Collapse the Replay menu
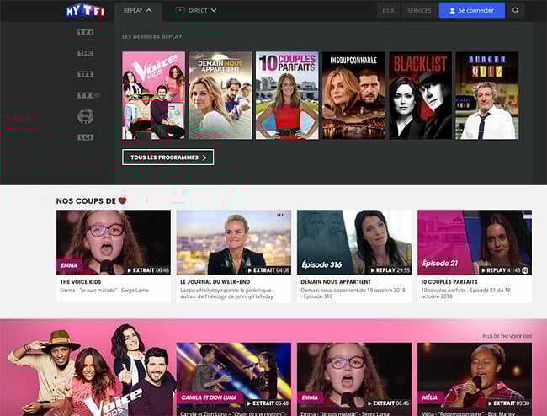This screenshot has height=416, width=547. [138, 10]
